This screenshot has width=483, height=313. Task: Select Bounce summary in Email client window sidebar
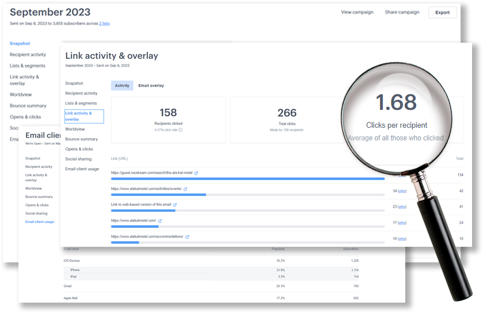[x=39, y=197]
